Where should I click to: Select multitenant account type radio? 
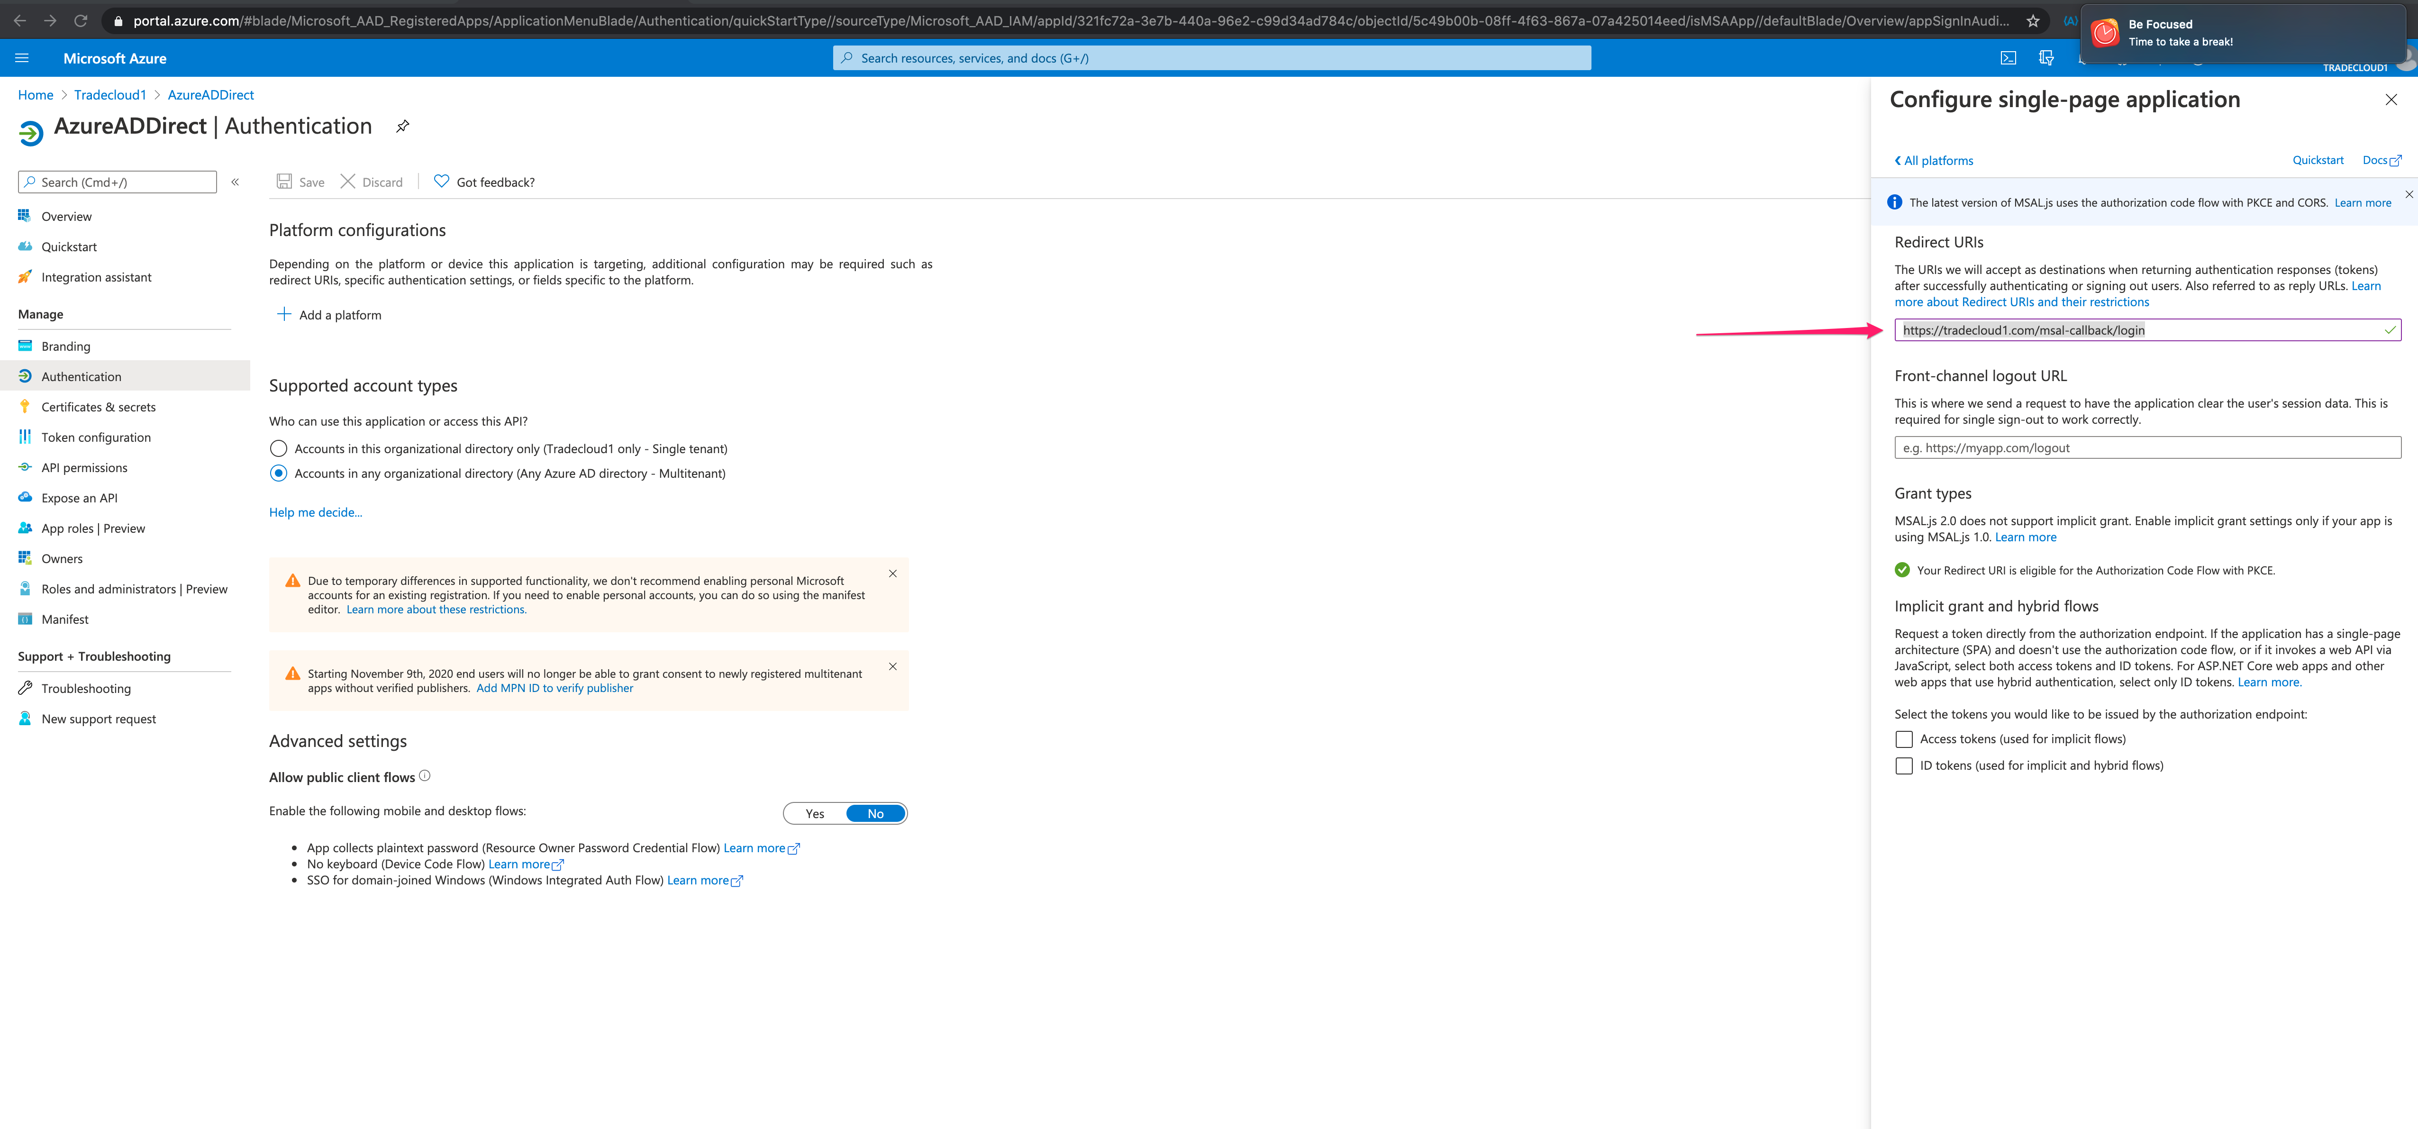(x=279, y=473)
